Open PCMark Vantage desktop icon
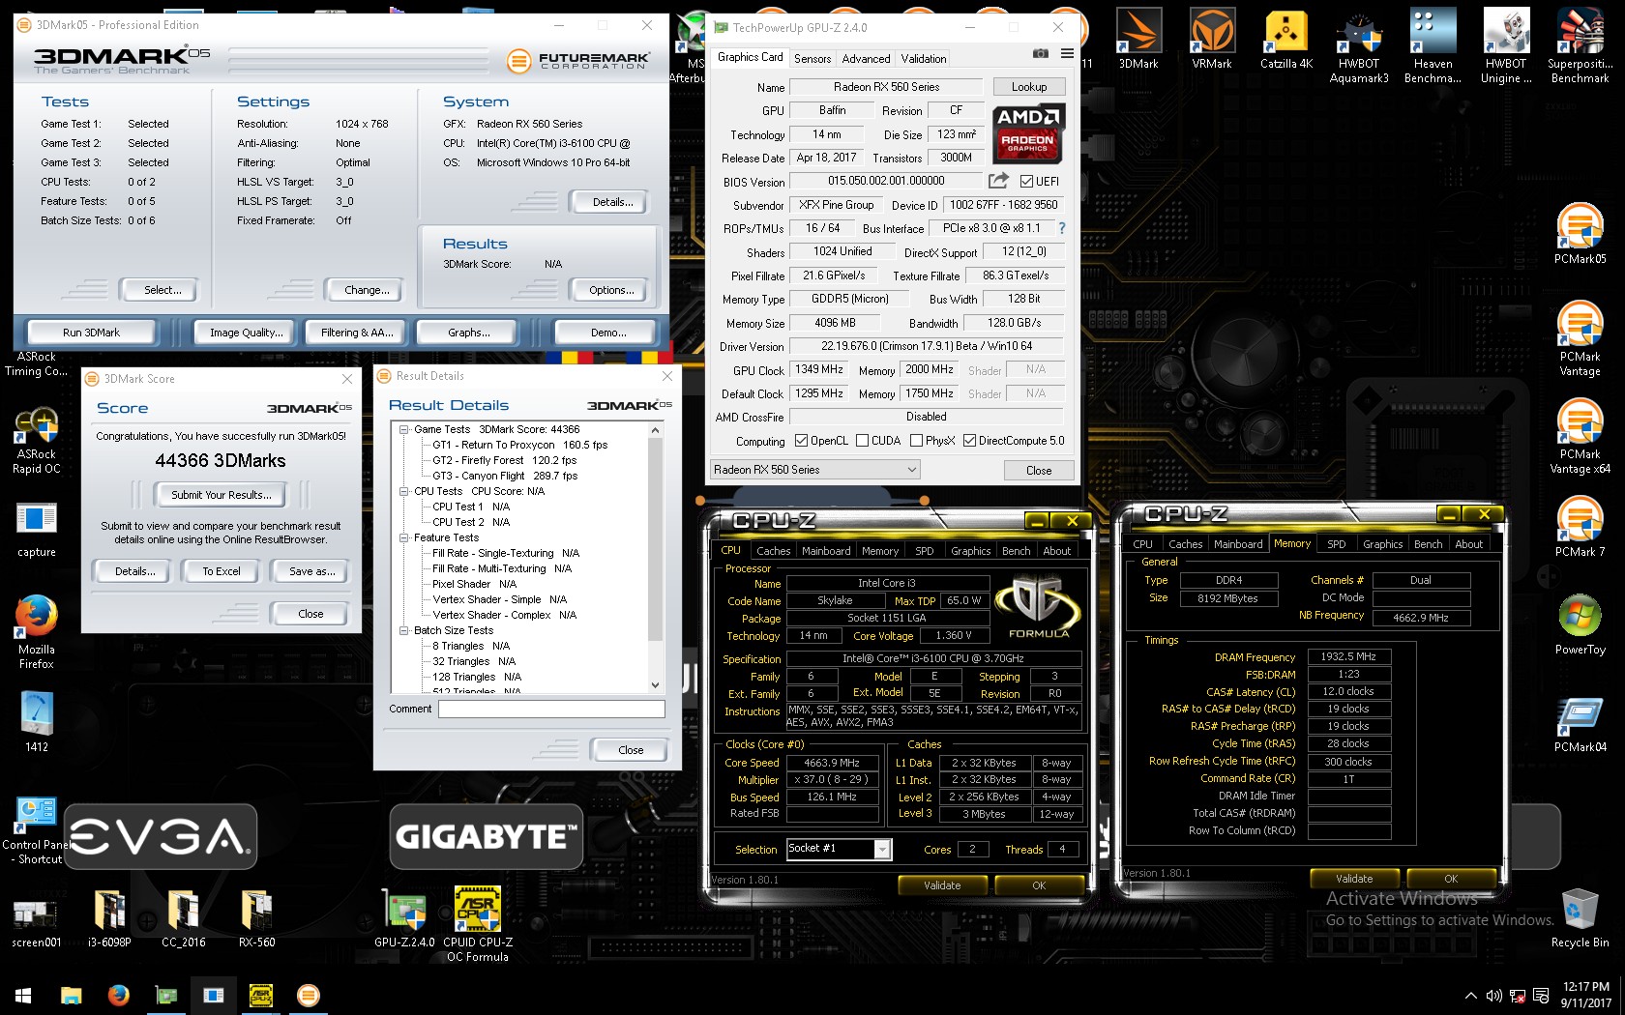Viewport: 1625px width, 1015px height. tap(1580, 338)
